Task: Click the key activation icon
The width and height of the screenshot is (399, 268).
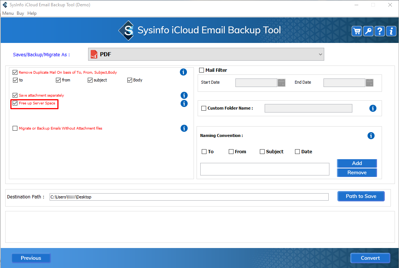Action: point(368,31)
